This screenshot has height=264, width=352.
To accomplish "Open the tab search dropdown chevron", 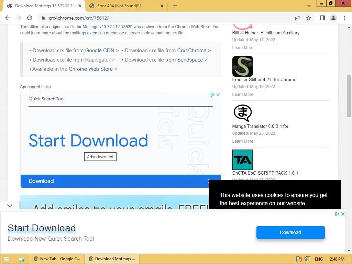I will [309, 6].
